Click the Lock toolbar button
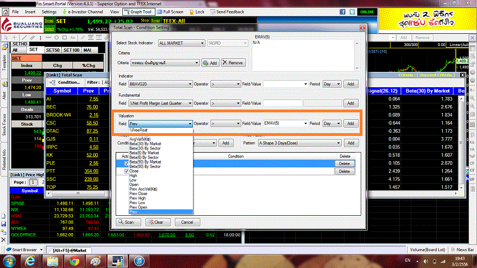477x268 pixels. click(x=197, y=12)
